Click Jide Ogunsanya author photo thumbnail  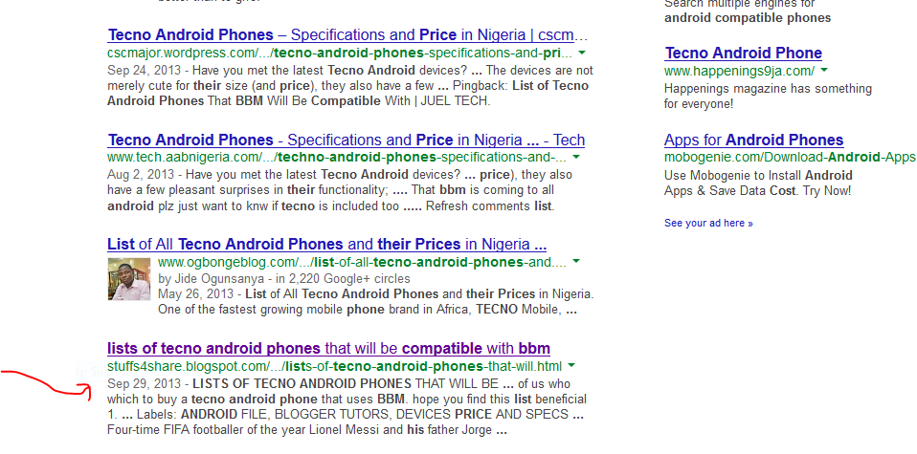coord(129,279)
